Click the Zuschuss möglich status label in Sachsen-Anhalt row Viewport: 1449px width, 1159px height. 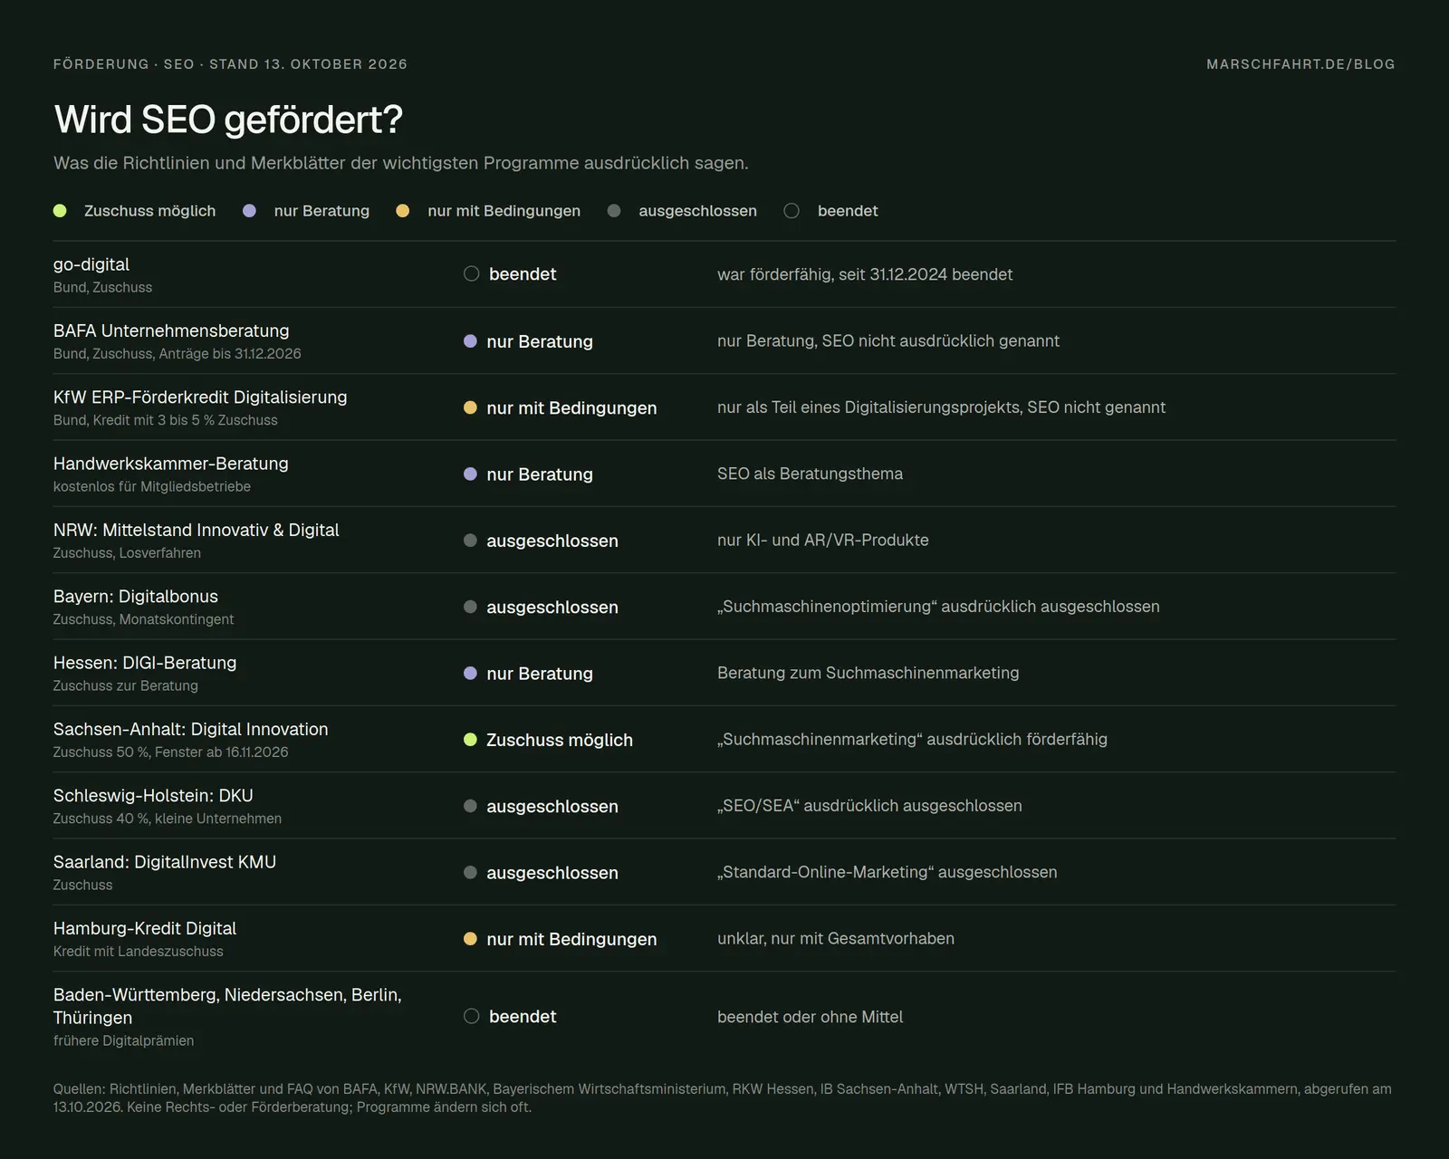560,740
